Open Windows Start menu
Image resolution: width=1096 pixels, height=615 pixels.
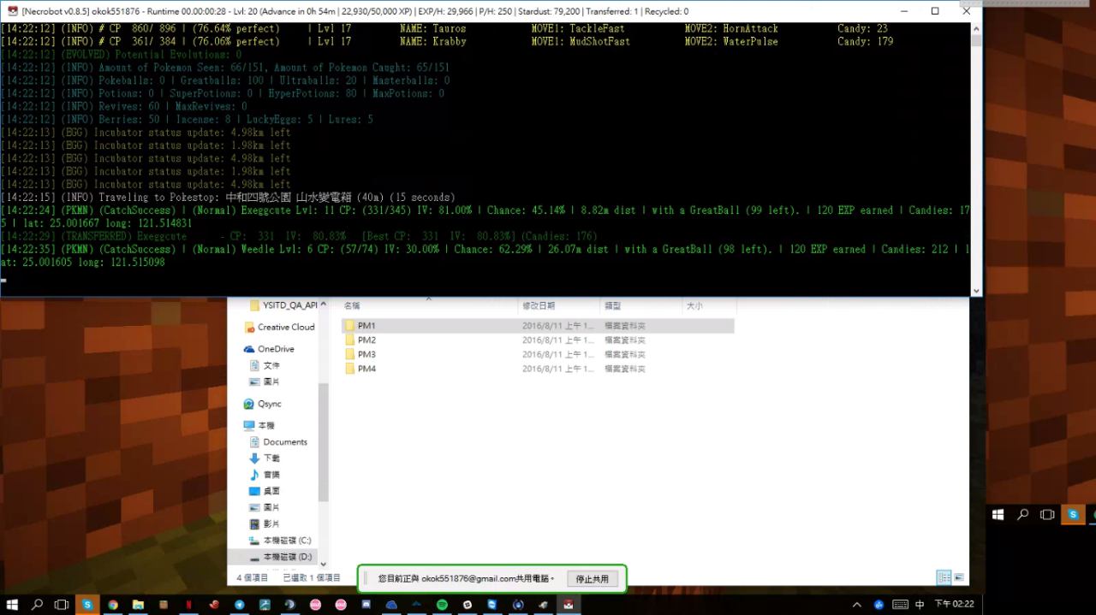point(12,604)
